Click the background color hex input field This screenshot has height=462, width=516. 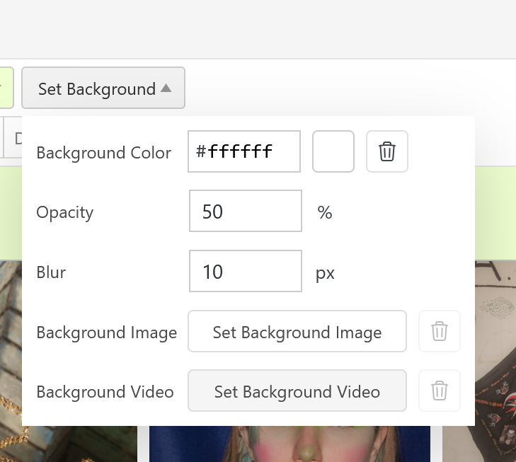243,151
